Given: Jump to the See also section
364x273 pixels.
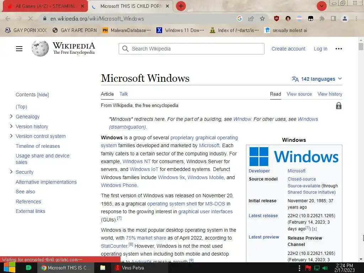Looking at the screenshot, I should [25, 192].
